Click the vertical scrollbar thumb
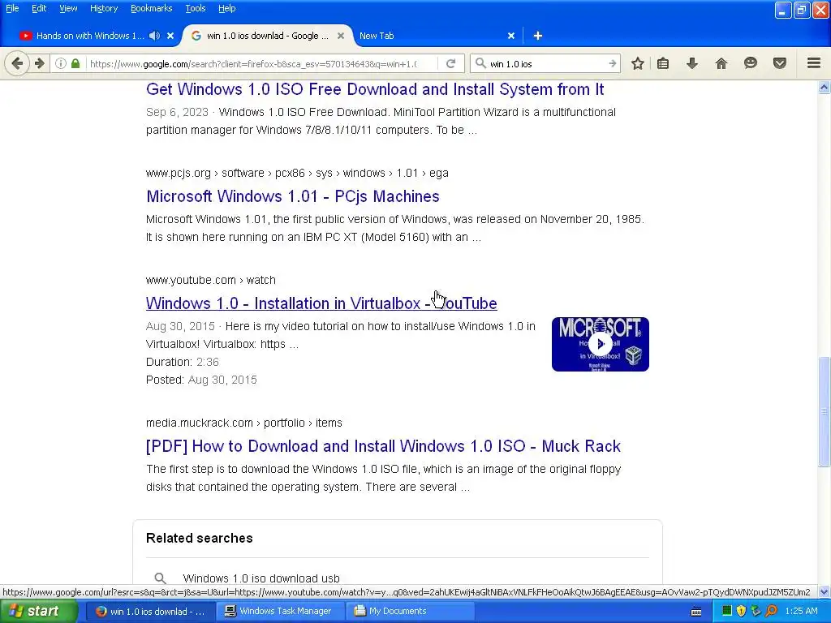This screenshot has height=623, width=831. 825,411
